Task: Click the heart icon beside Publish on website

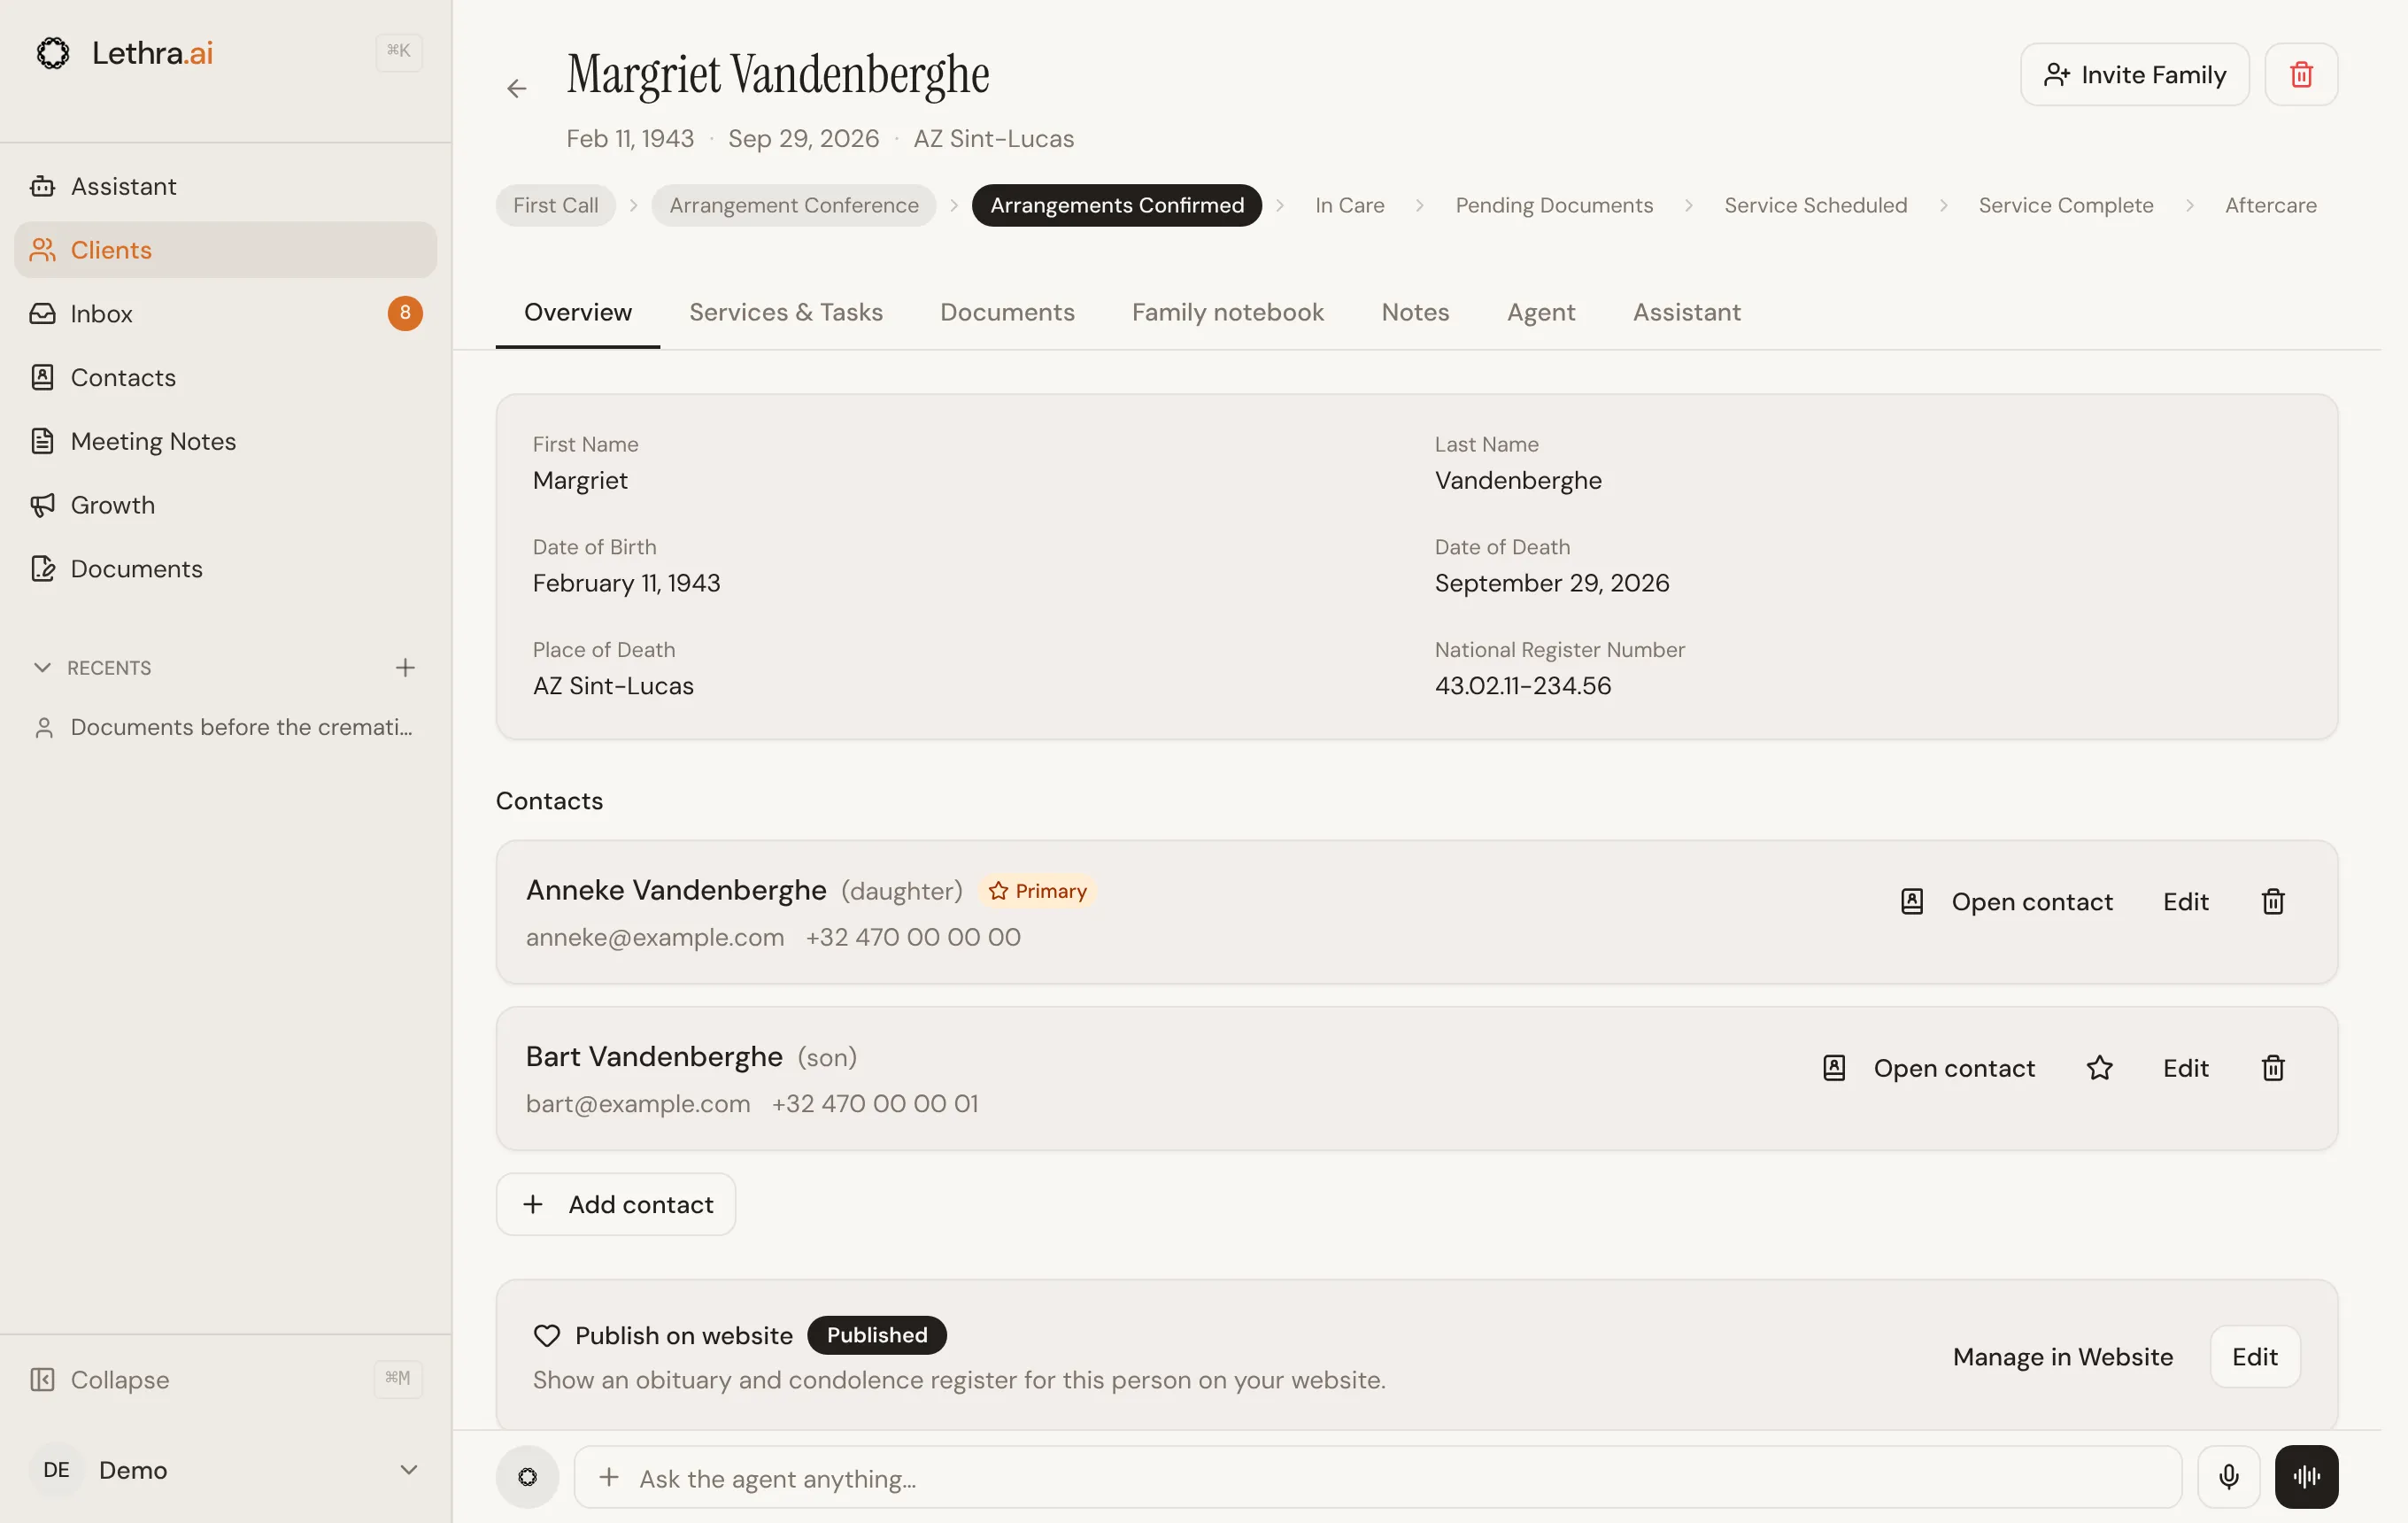Action: click(547, 1336)
